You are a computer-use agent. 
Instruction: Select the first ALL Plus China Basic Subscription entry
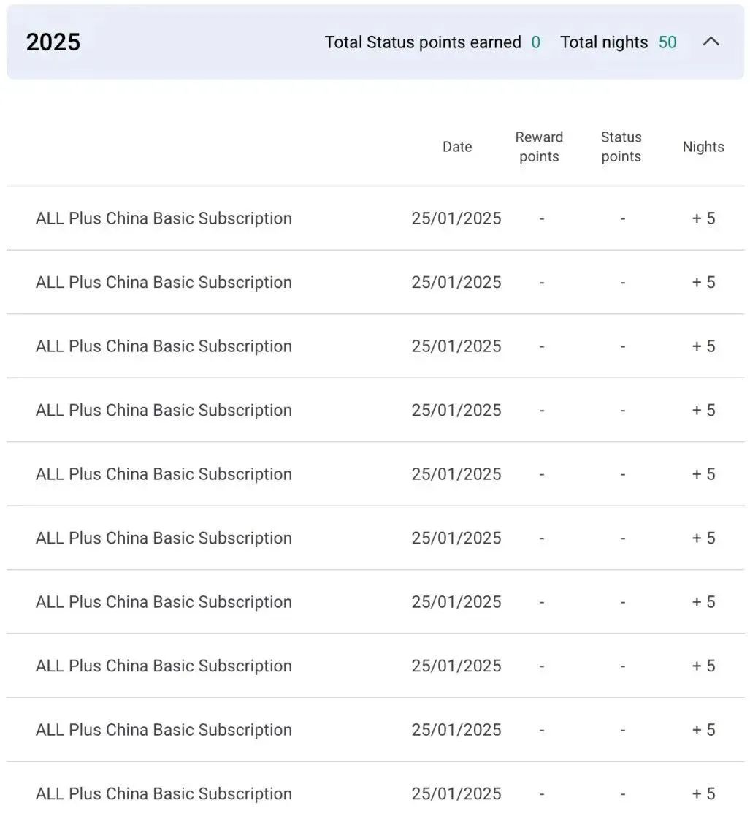point(164,218)
